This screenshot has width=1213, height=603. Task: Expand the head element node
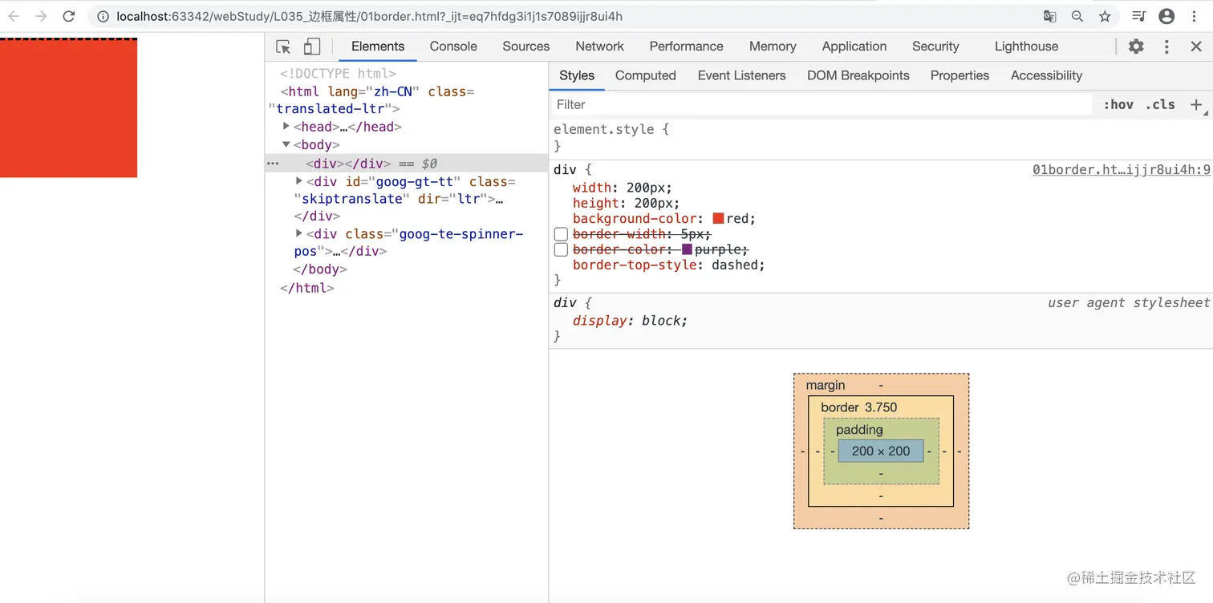click(286, 126)
